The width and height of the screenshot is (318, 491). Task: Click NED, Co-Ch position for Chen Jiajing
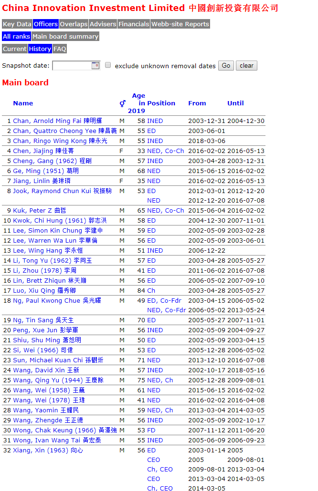166,151
